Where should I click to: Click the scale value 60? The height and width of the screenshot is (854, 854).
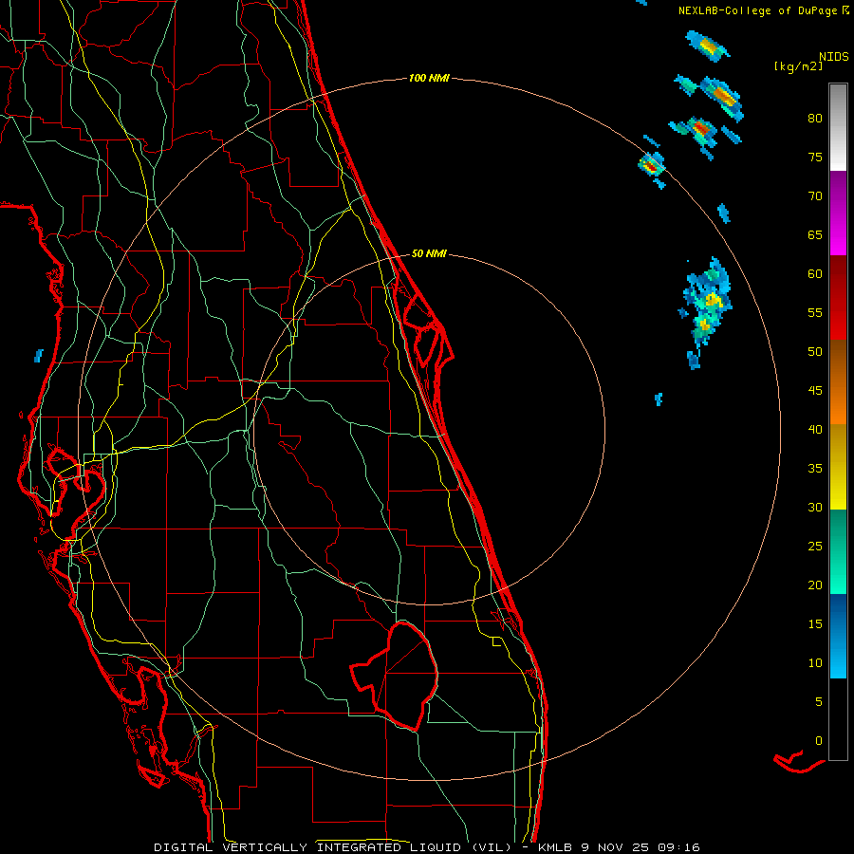(815, 274)
